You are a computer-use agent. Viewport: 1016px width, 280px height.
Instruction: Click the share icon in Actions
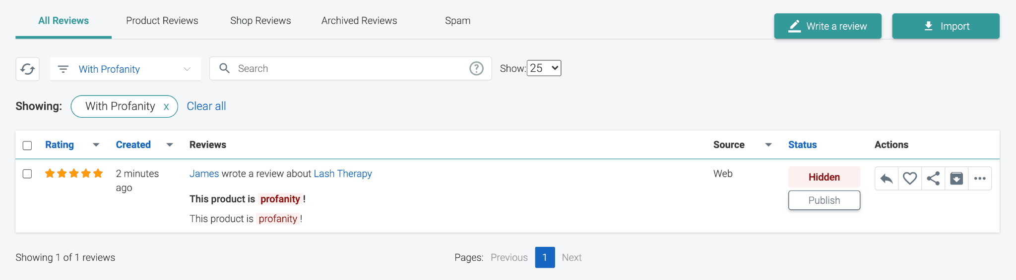[x=933, y=179]
